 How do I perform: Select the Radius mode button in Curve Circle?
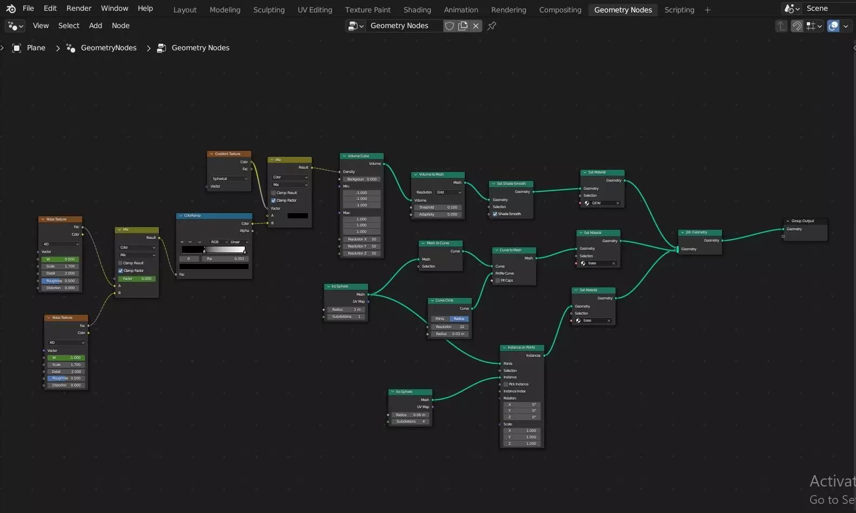point(459,319)
